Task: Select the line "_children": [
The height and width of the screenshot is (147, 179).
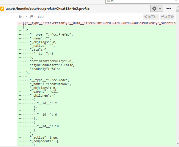Action: click(x=96, y=95)
